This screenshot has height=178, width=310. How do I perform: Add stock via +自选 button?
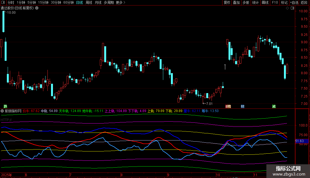click(294, 2)
